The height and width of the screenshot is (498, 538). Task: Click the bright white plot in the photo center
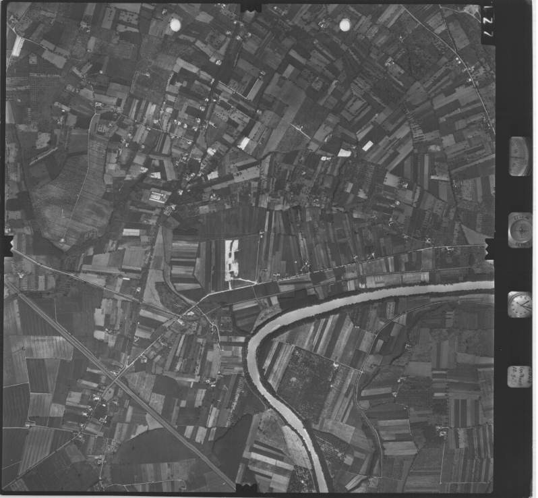(231, 259)
